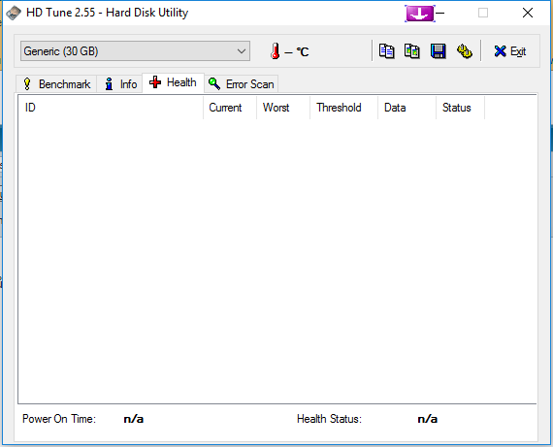Click the Power On Time label

pyautogui.click(x=59, y=419)
